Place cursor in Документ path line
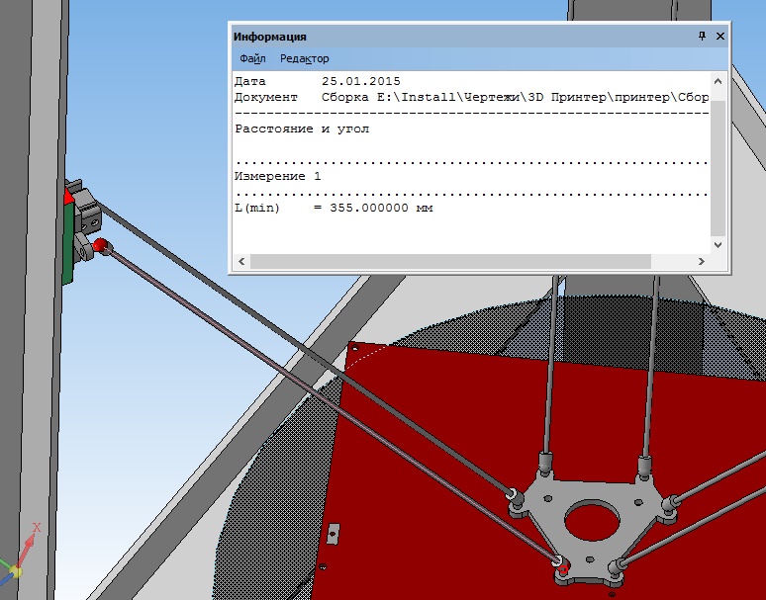Viewport: 766px width, 600px height. [x=495, y=97]
